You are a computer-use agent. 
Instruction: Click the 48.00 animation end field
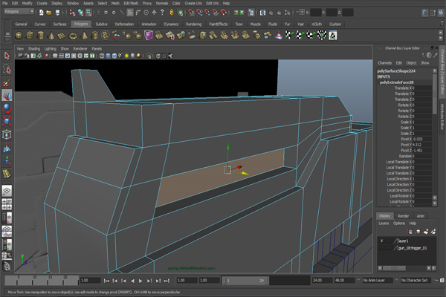(344, 280)
